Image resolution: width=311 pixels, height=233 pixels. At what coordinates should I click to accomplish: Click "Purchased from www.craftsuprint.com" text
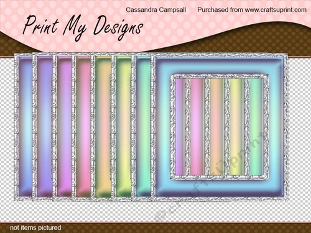[x=252, y=10]
